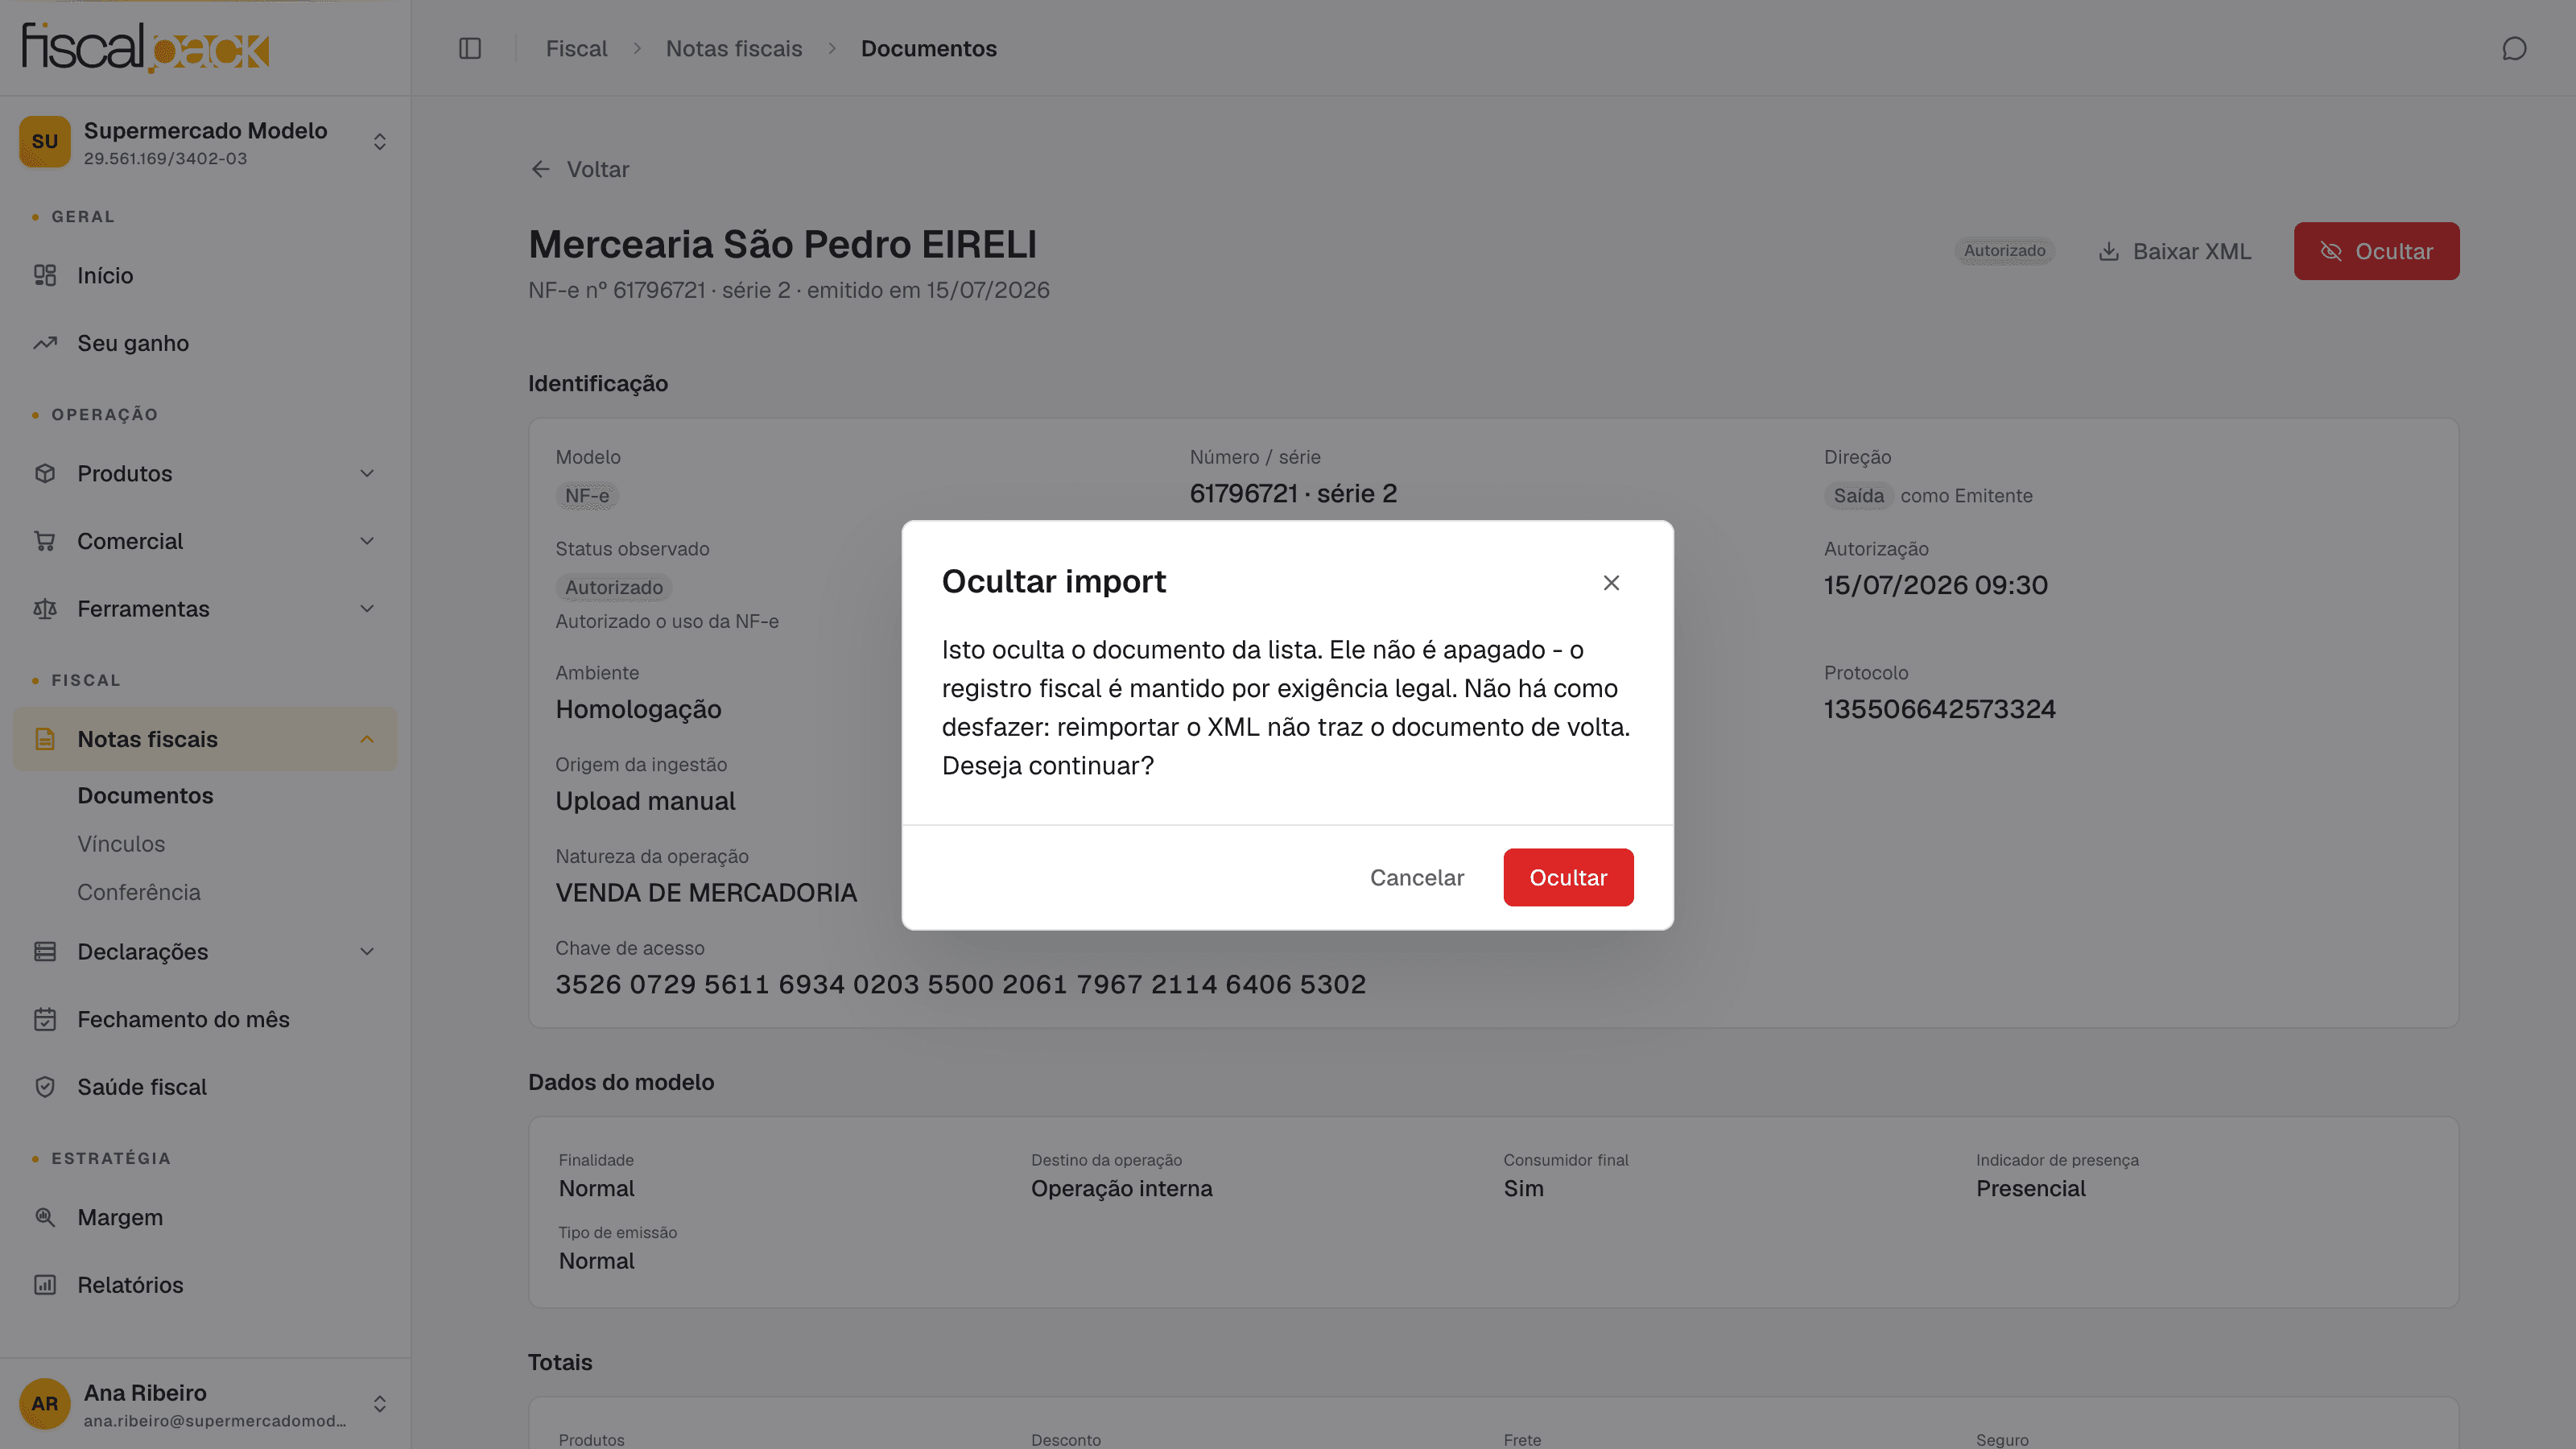Open Seu ganho trend icon
This screenshot has height=1449, width=2576.
[45, 343]
